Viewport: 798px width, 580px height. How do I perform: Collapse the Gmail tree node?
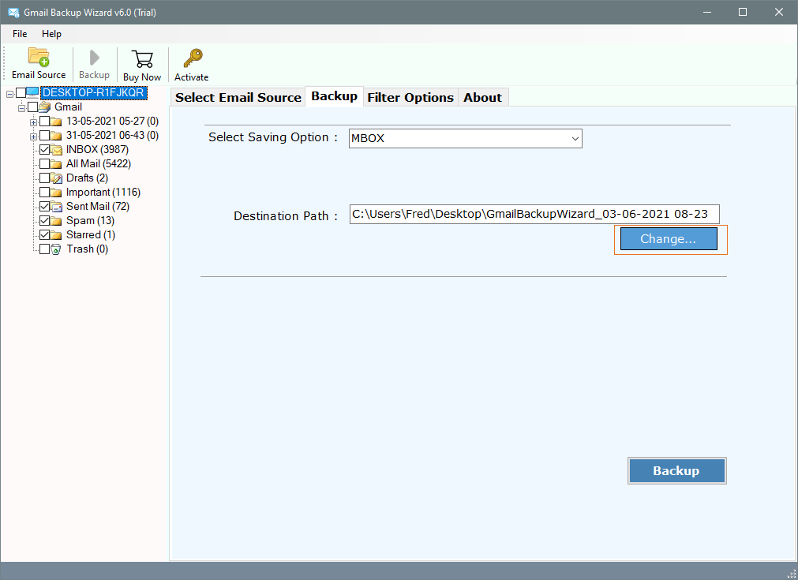tap(22, 107)
